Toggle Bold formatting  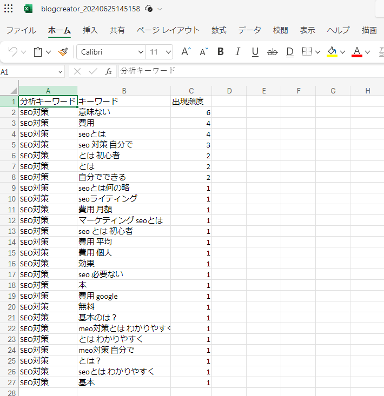click(220, 52)
